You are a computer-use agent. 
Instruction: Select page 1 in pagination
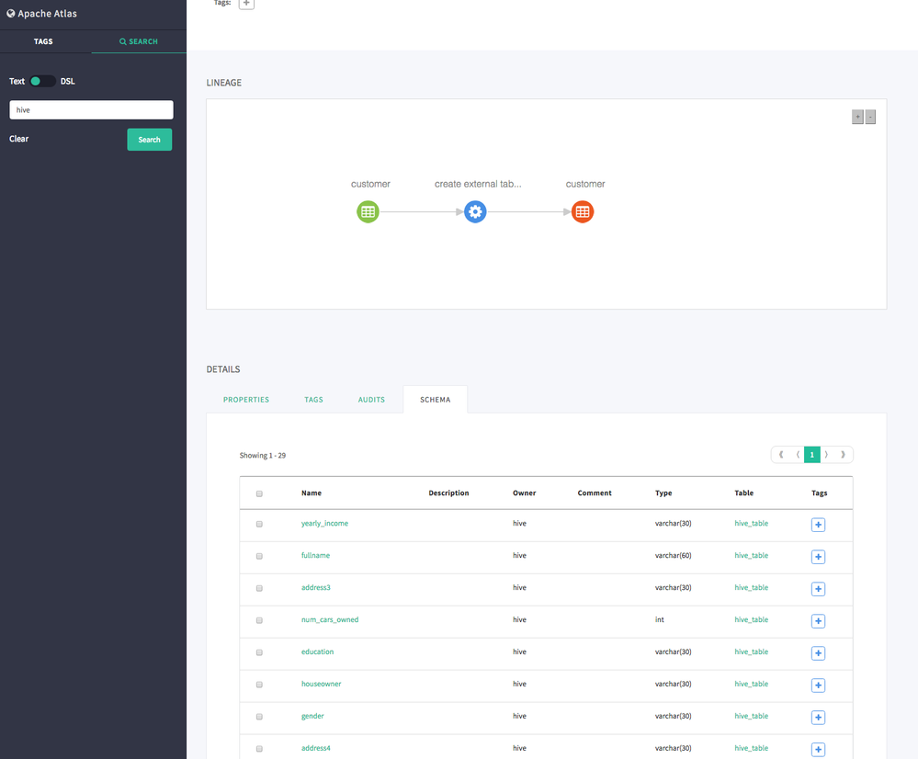tap(812, 455)
